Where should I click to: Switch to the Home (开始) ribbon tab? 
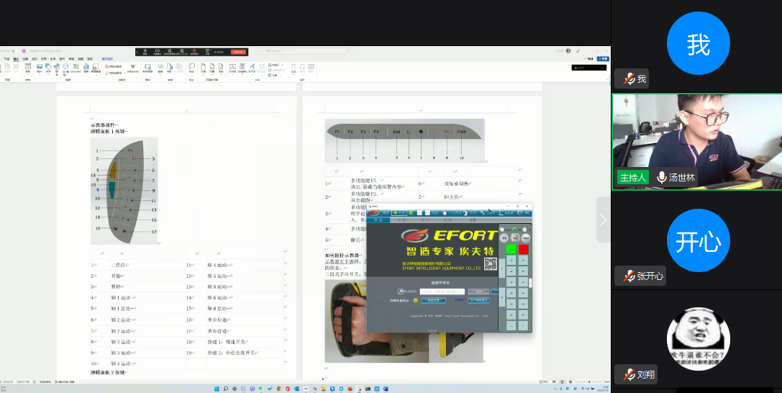click(7, 59)
